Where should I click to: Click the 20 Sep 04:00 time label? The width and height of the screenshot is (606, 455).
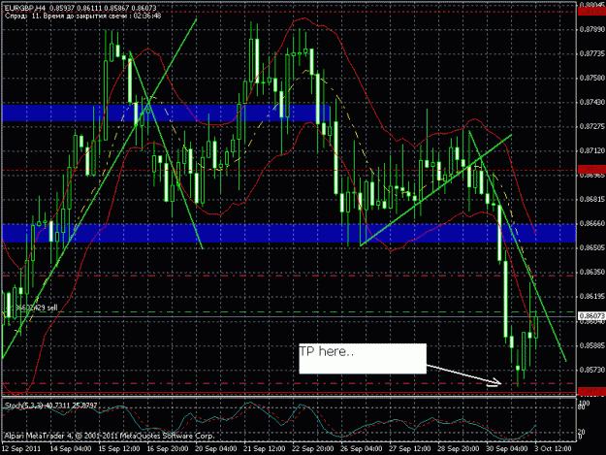216,448
